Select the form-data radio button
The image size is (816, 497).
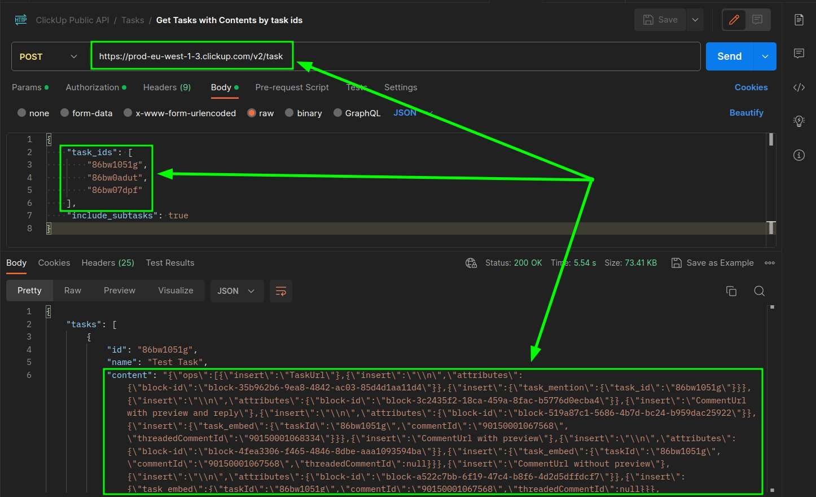point(65,113)
